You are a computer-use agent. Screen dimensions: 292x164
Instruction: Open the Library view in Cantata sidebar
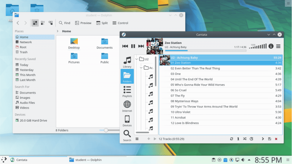coord(127,62)
